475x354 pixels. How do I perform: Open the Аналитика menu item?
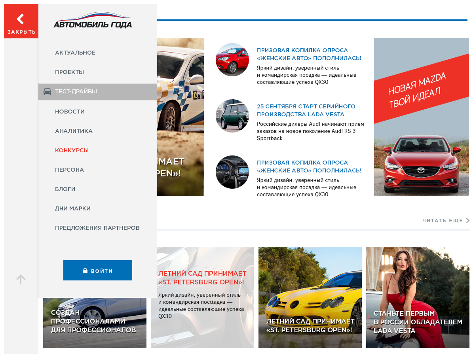(74, 131)
